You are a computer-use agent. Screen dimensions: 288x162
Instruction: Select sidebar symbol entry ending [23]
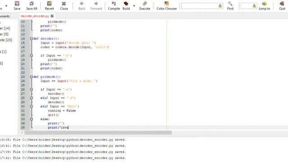[6, 40]
